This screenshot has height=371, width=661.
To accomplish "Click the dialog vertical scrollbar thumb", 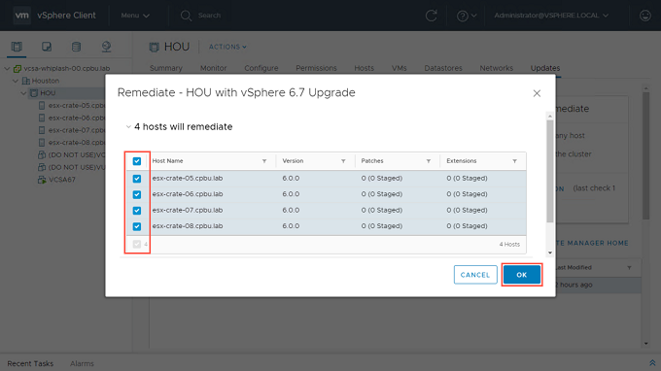I will [x=550, y=171].
